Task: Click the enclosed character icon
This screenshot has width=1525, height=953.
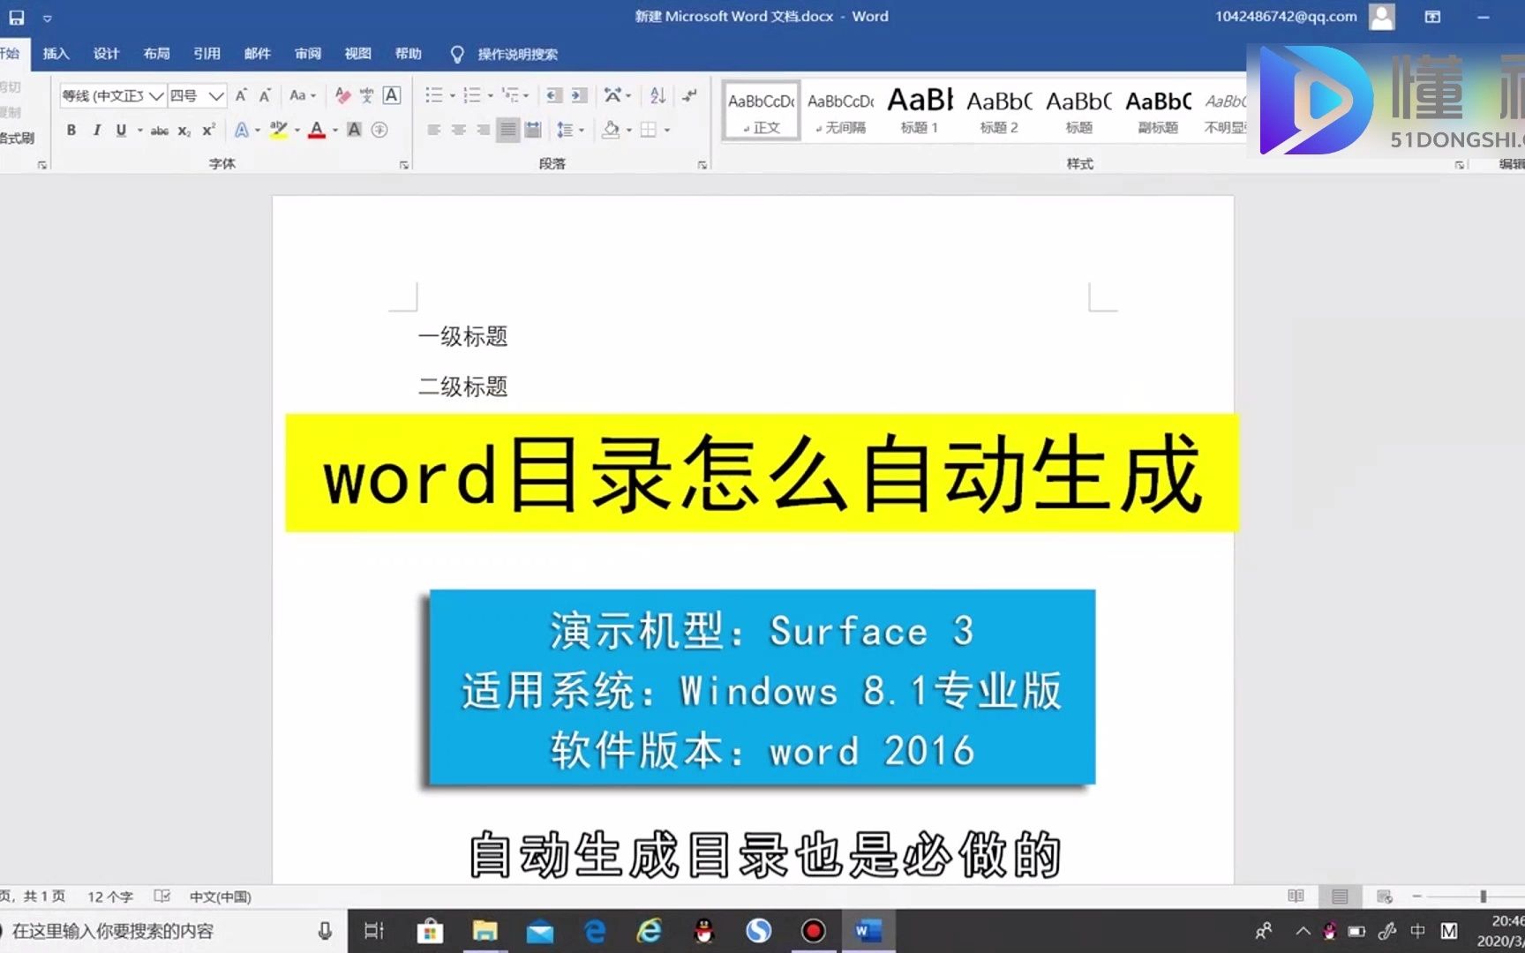Action: (x=379, y=130)
